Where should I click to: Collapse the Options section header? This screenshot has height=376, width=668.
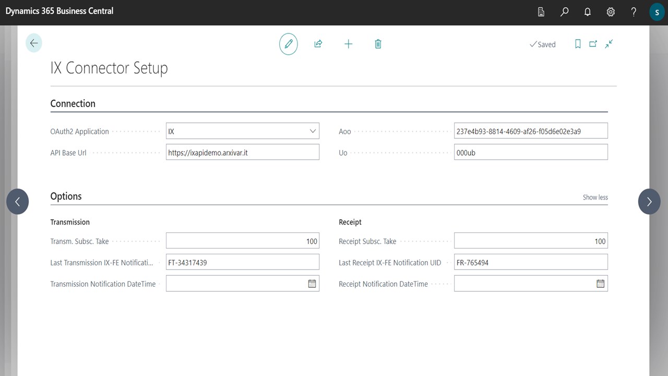point(66,196)
